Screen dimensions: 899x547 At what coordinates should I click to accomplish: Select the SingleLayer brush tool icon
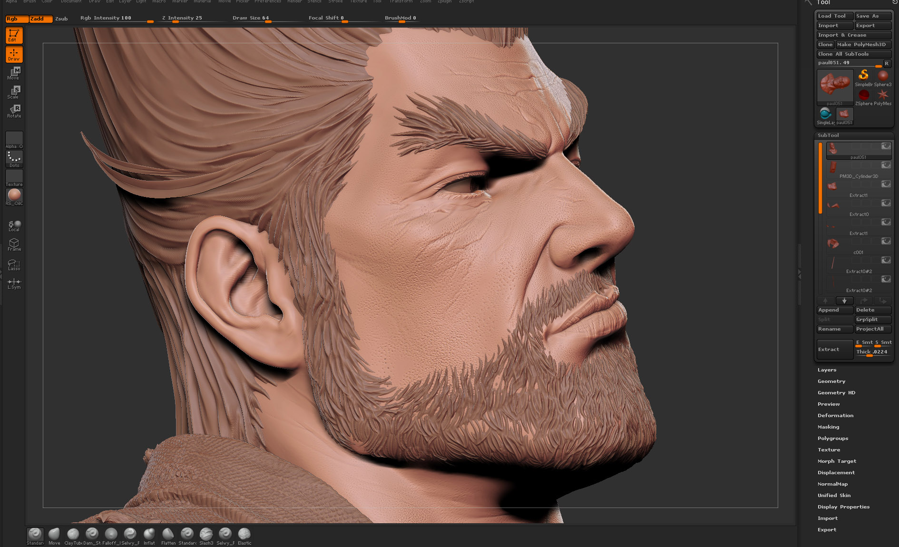826,116
